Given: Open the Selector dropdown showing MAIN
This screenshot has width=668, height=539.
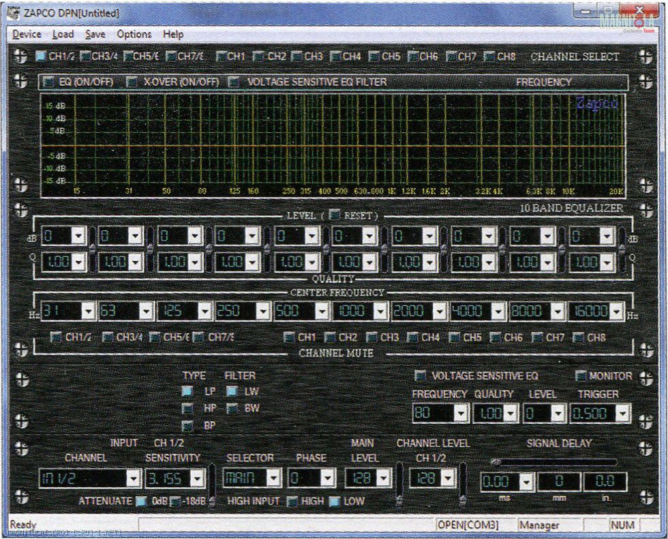Looking at the screenshot, I should coord(252,478).
